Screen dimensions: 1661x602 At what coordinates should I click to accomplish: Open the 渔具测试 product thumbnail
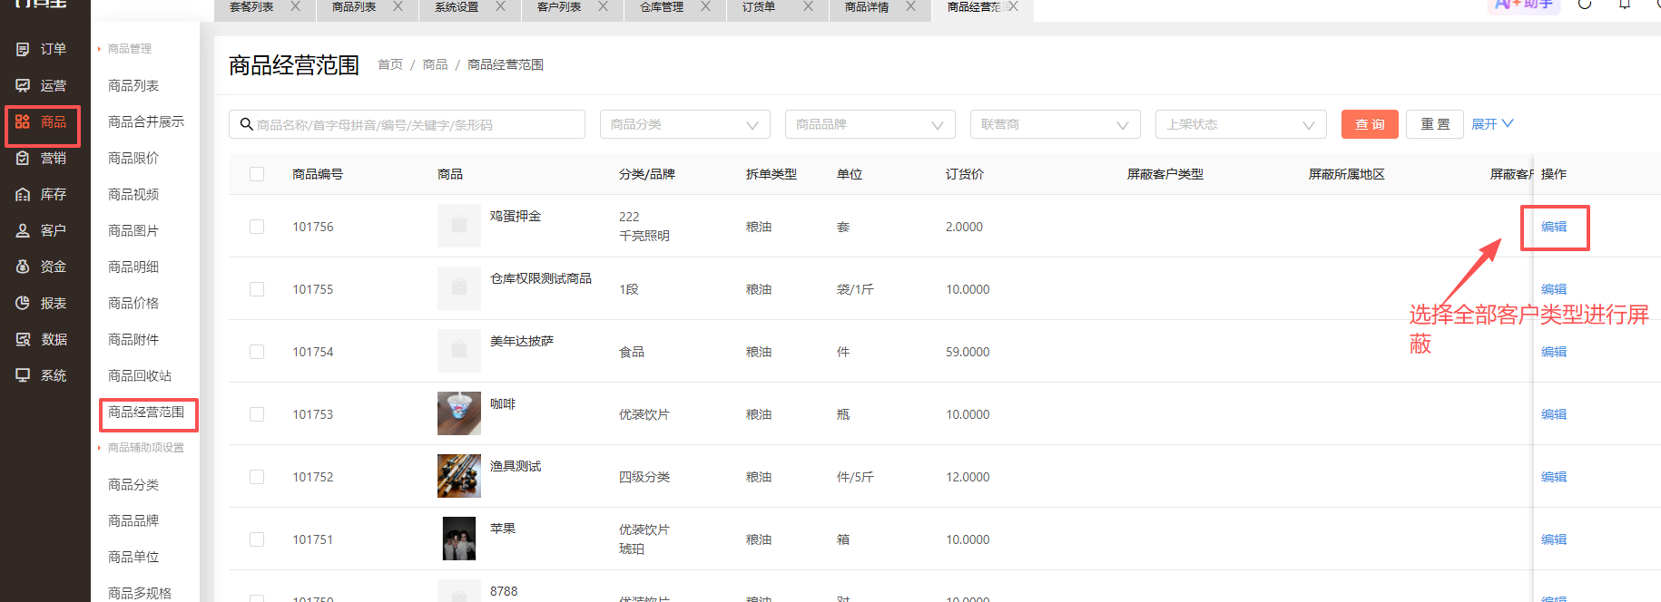pyautogui.click(x=459, y=476)
